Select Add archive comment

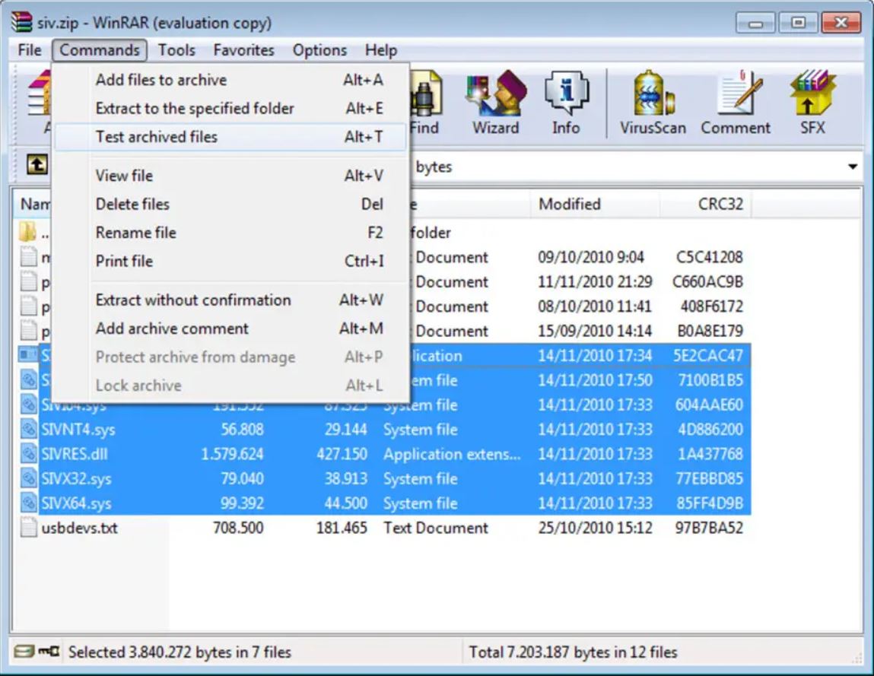click(x=230, y=328)
